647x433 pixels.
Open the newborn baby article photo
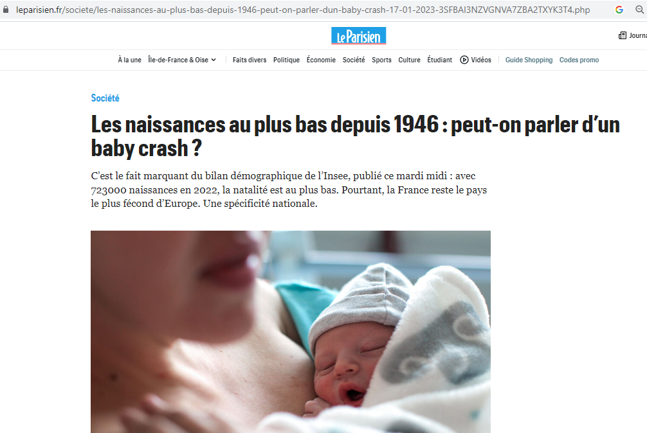(291, 331)
